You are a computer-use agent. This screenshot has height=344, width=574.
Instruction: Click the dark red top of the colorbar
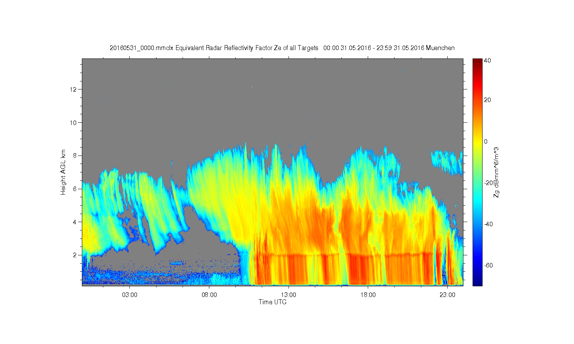(477, 62)
